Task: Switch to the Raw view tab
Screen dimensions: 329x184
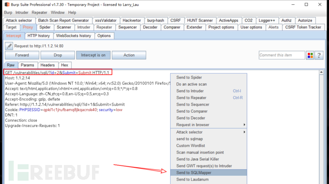Action: pos(10,65)
